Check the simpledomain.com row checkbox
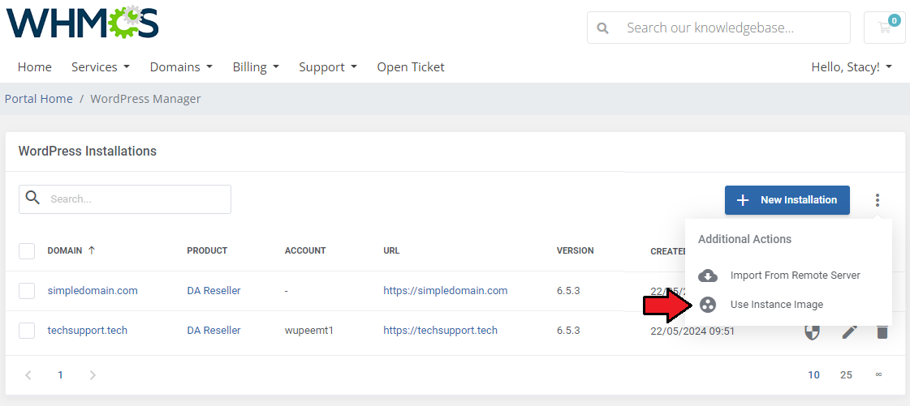The height and width of the screenshot is (406, 910). pyautogui.click(x=27, y=291)
